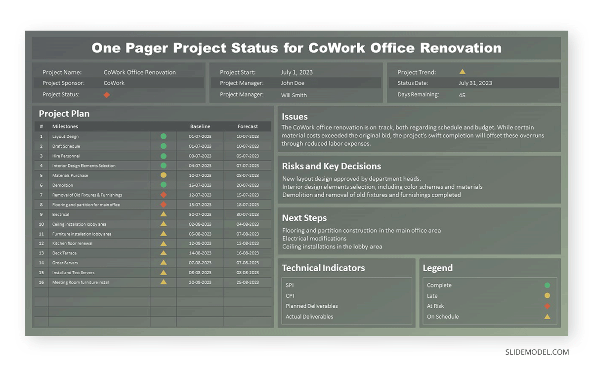Click the 'Actual Deliverables' indicator
Viewport: 593px width, 367px height.
click(309, 317)
